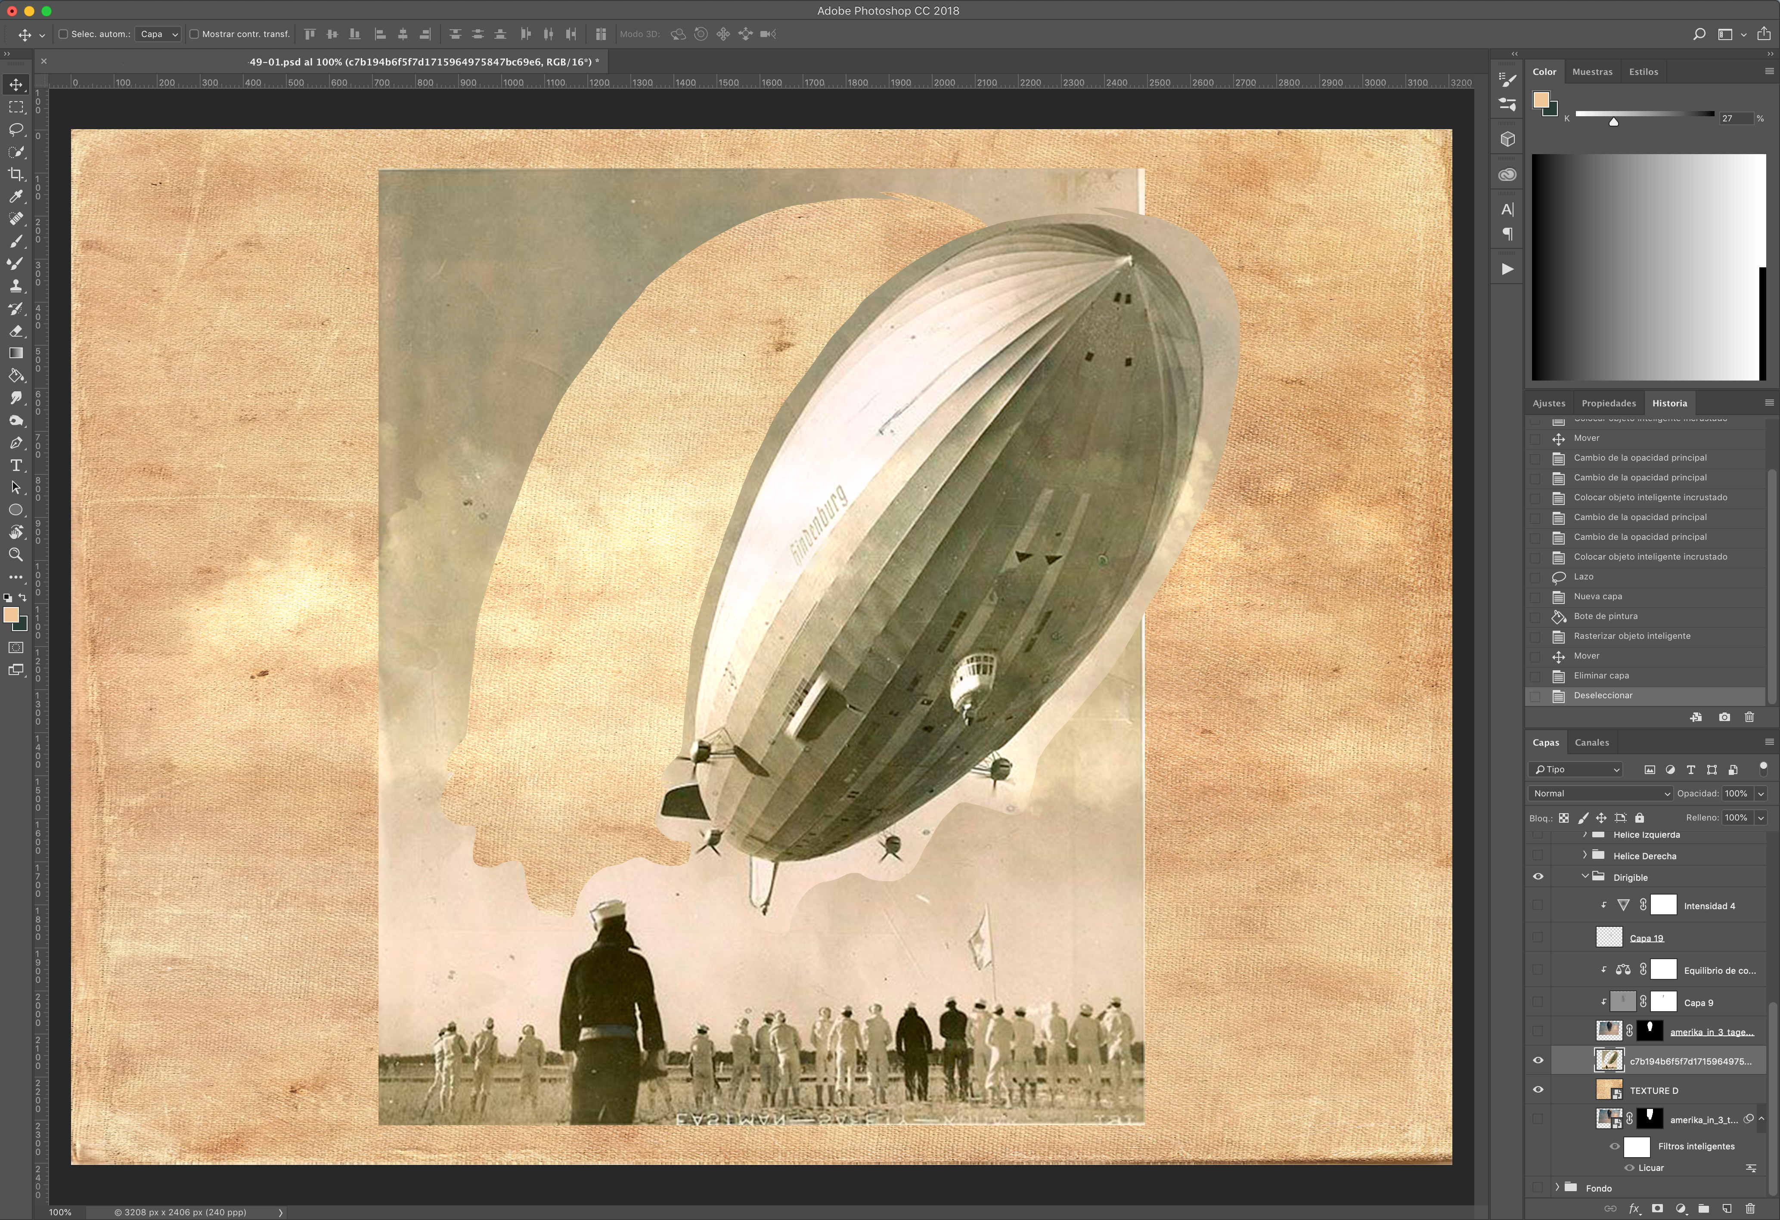The image size is (1780, 1220).
Task: Select the Pen tool
Action: click(x=16, y=443)
